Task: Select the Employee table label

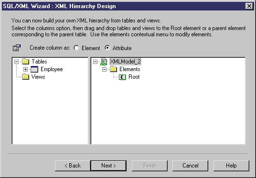Action: tap(52, 69)
